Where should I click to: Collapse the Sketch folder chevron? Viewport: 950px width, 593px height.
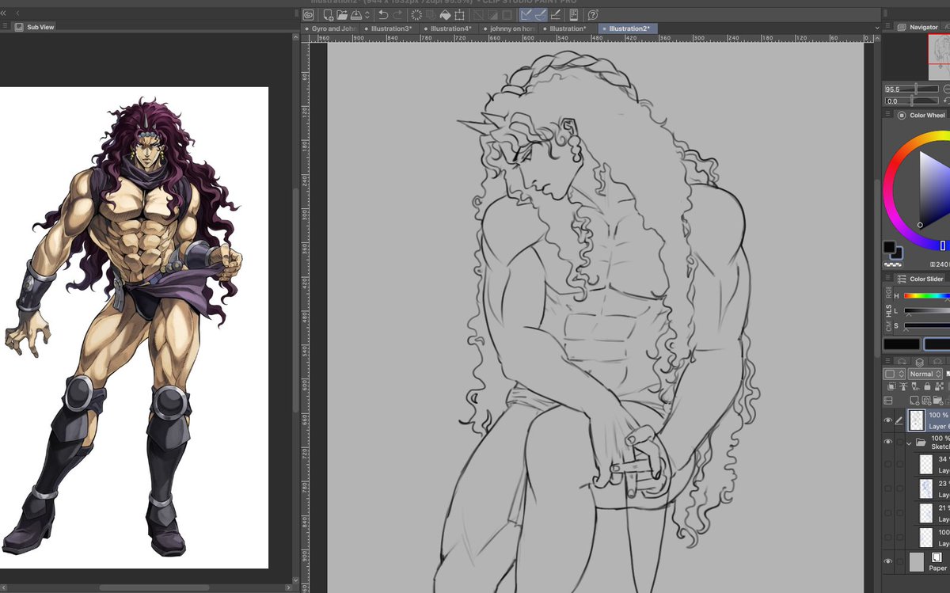pyautogui.click(x=909, y=443)
